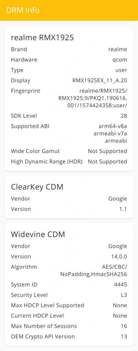The image size is (138, 351).
Task: Tap the ClearKey Version value 1.1
Action: point(123,209)
